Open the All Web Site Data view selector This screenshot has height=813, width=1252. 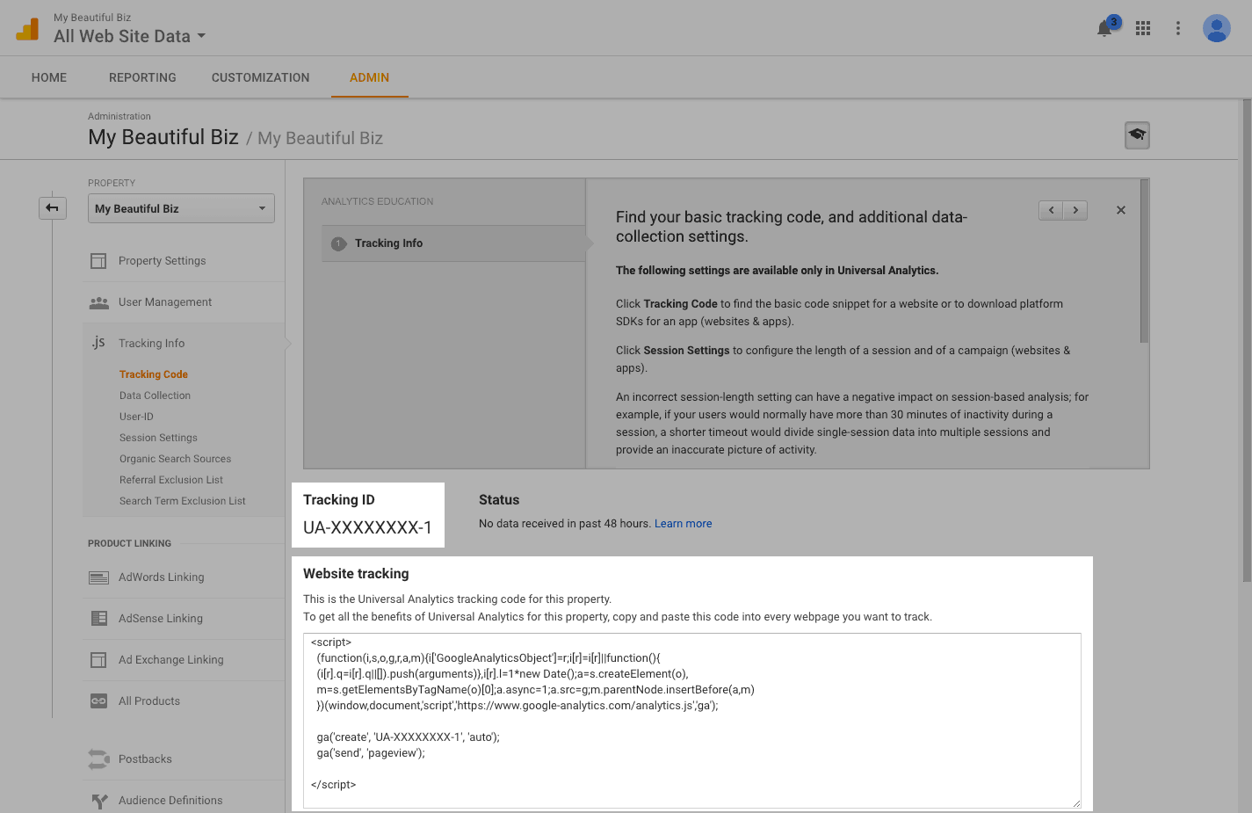pyautogui.click(x=130, y=36)
